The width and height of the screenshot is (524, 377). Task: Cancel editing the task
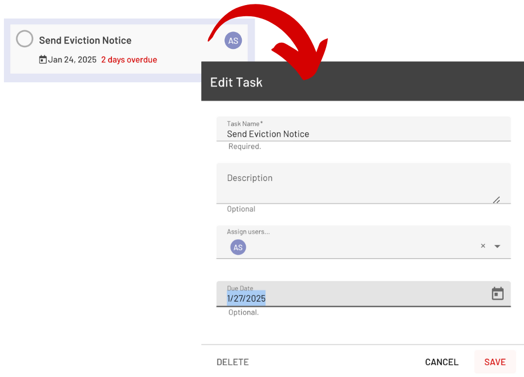click(441, 362)
